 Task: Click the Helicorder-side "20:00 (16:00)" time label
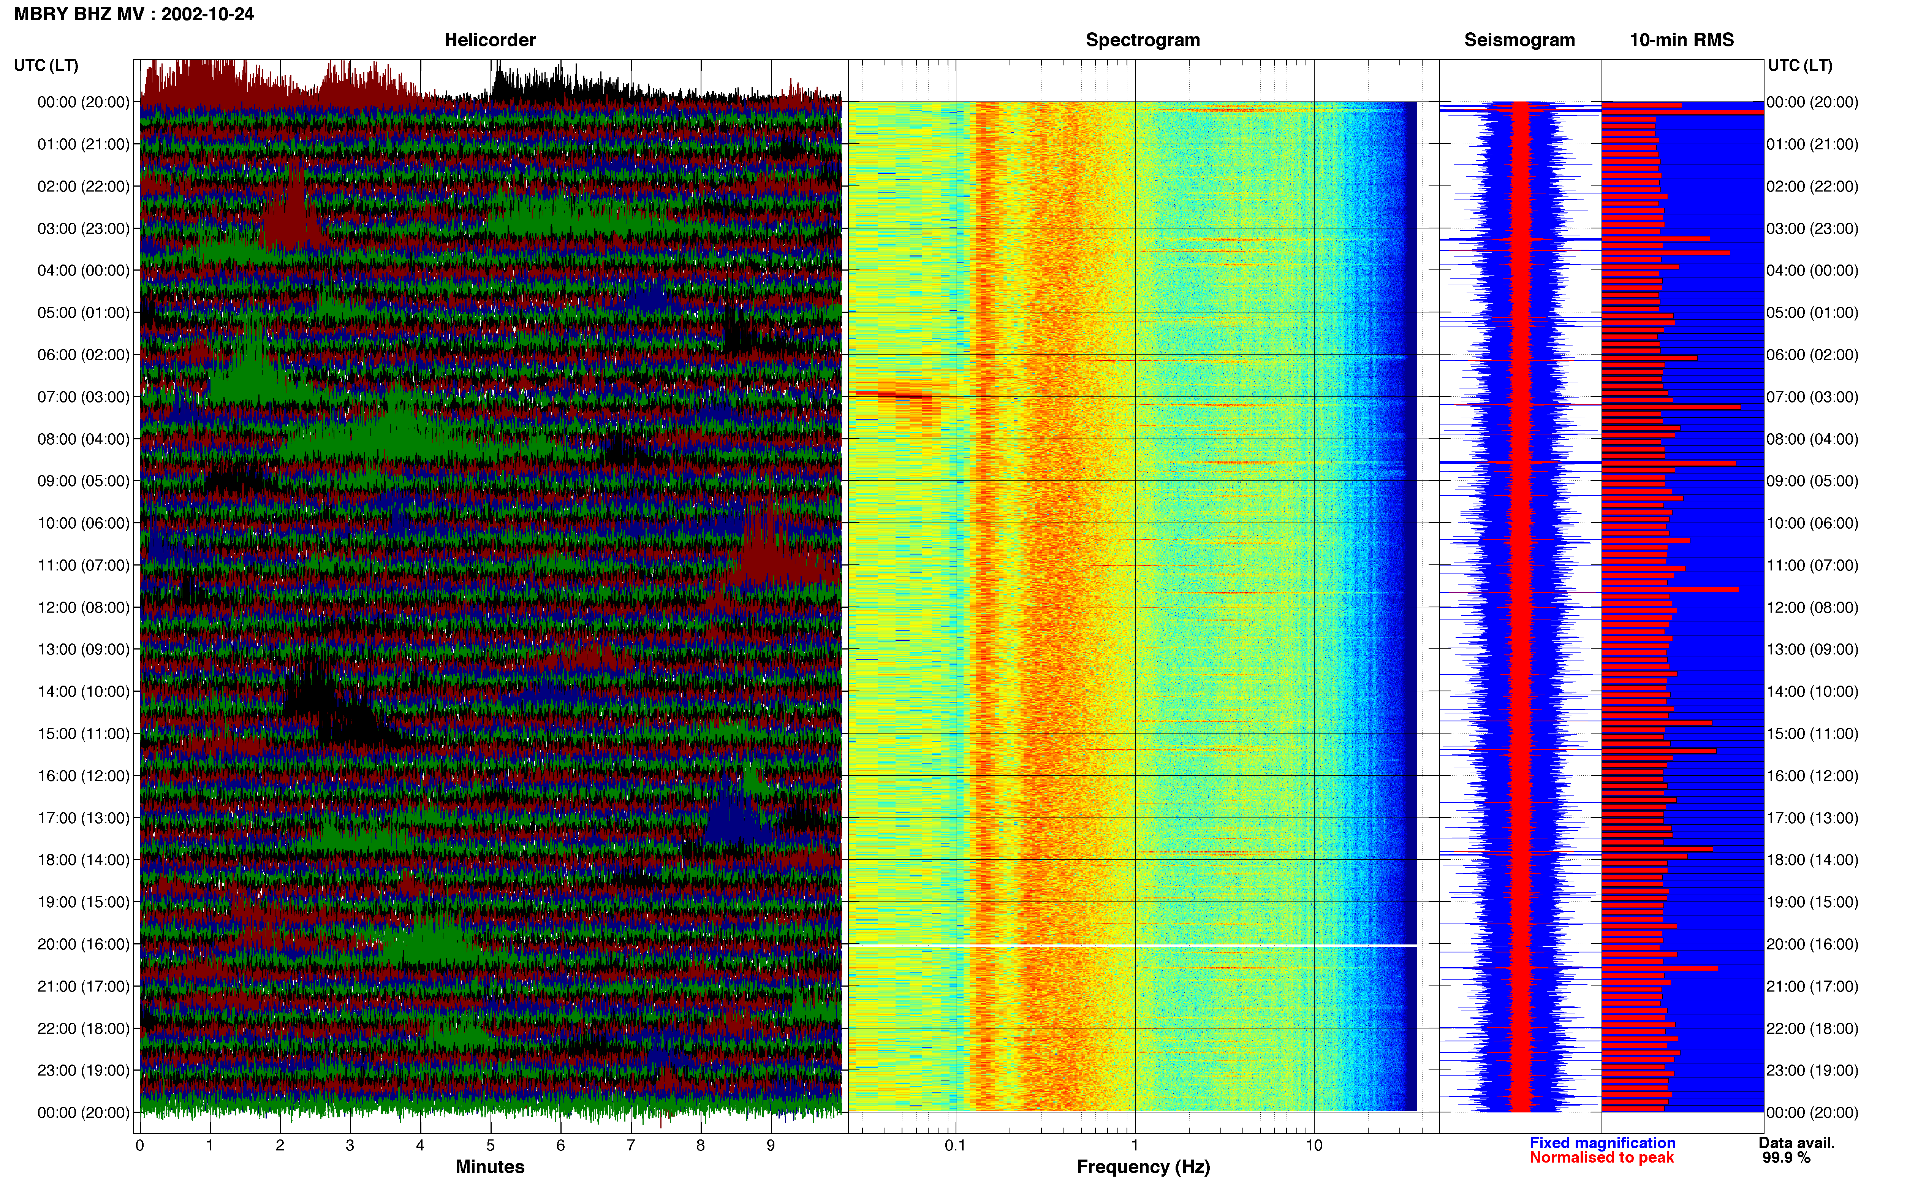(83, 944)
